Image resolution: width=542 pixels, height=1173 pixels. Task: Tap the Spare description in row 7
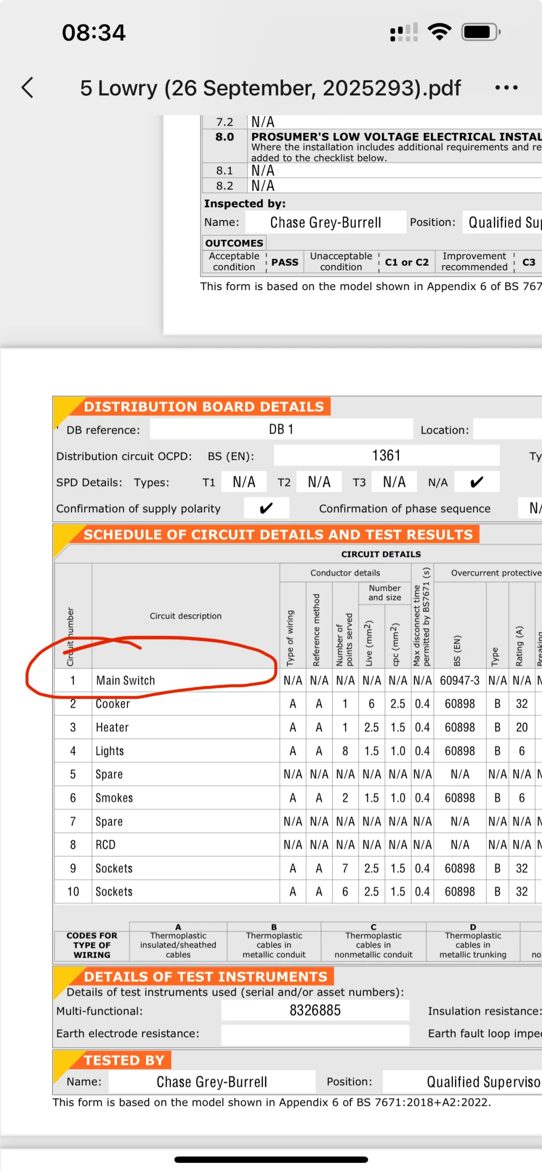109,822
